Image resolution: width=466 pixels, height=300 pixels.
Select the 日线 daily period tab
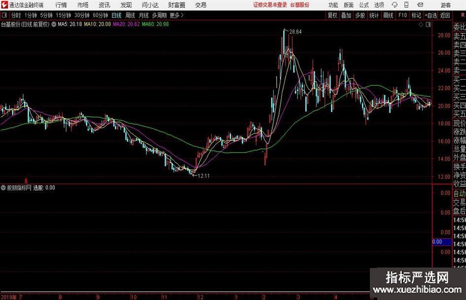point(116,15)
